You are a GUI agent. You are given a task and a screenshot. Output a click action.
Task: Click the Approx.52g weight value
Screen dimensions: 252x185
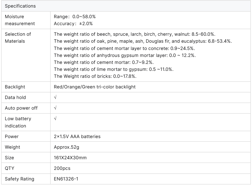67,147
